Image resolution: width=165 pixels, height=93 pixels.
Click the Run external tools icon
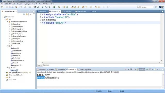[x=59, y=7]
